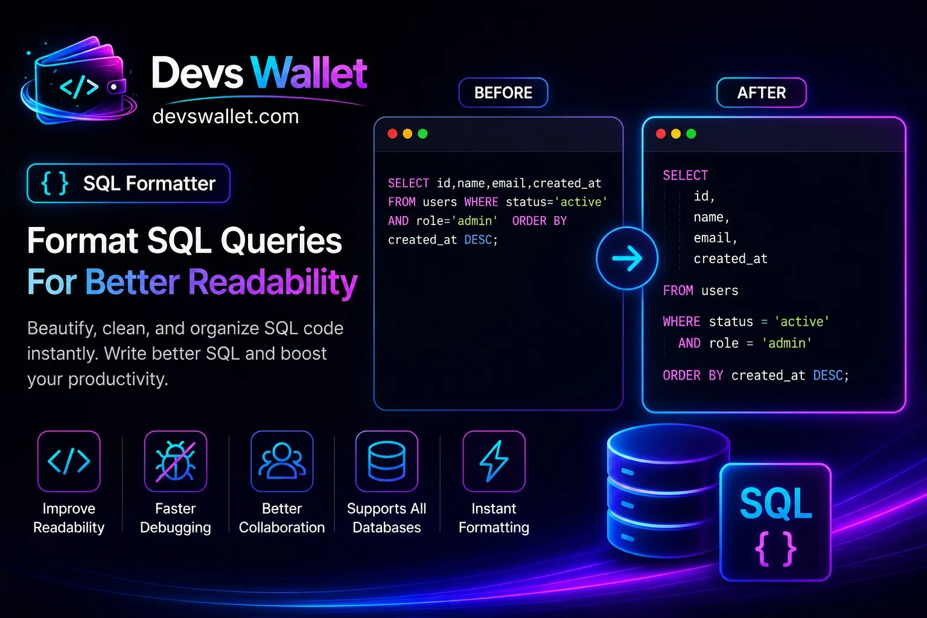Viewport: 927px width, 618px height.
Task: Click 'SELECT' keyword in AFTER panel
Action: click(x=686, y=175)
